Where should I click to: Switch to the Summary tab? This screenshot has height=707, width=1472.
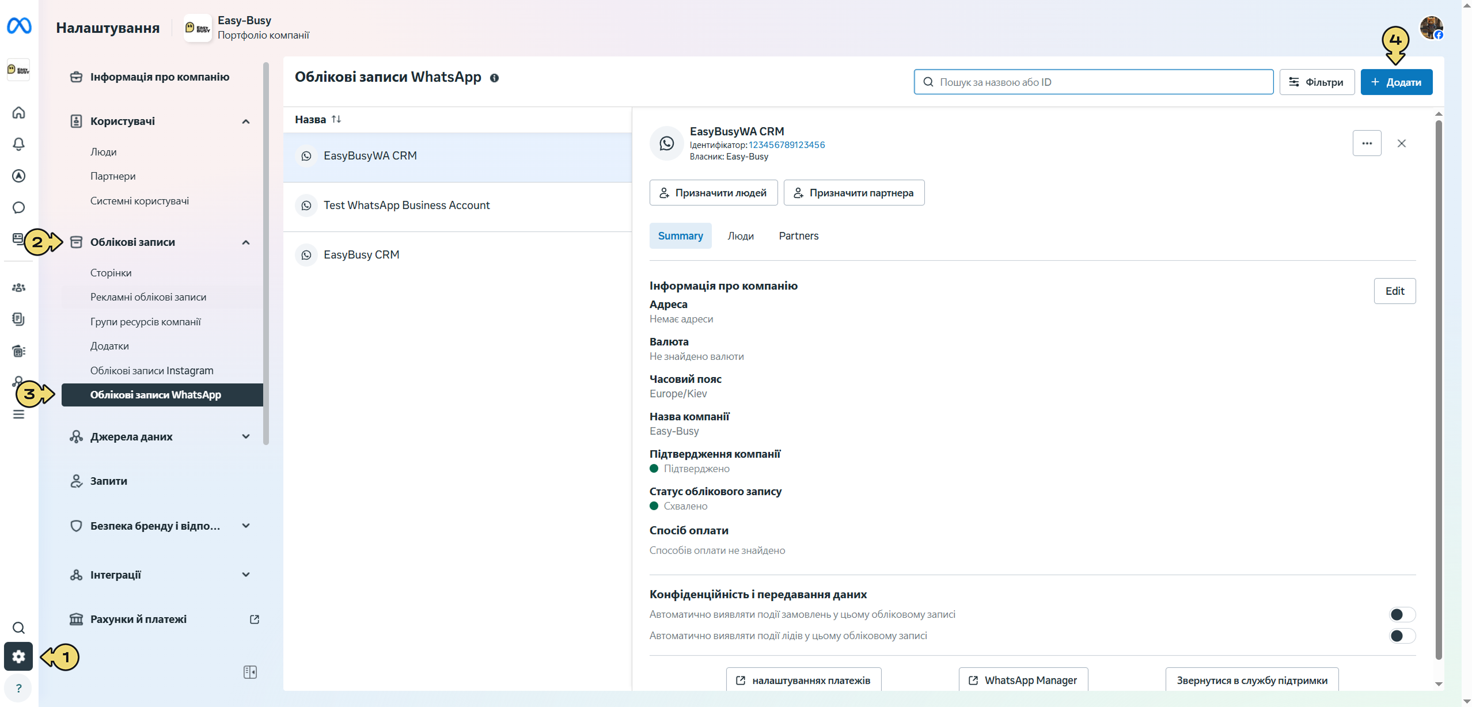680,235
